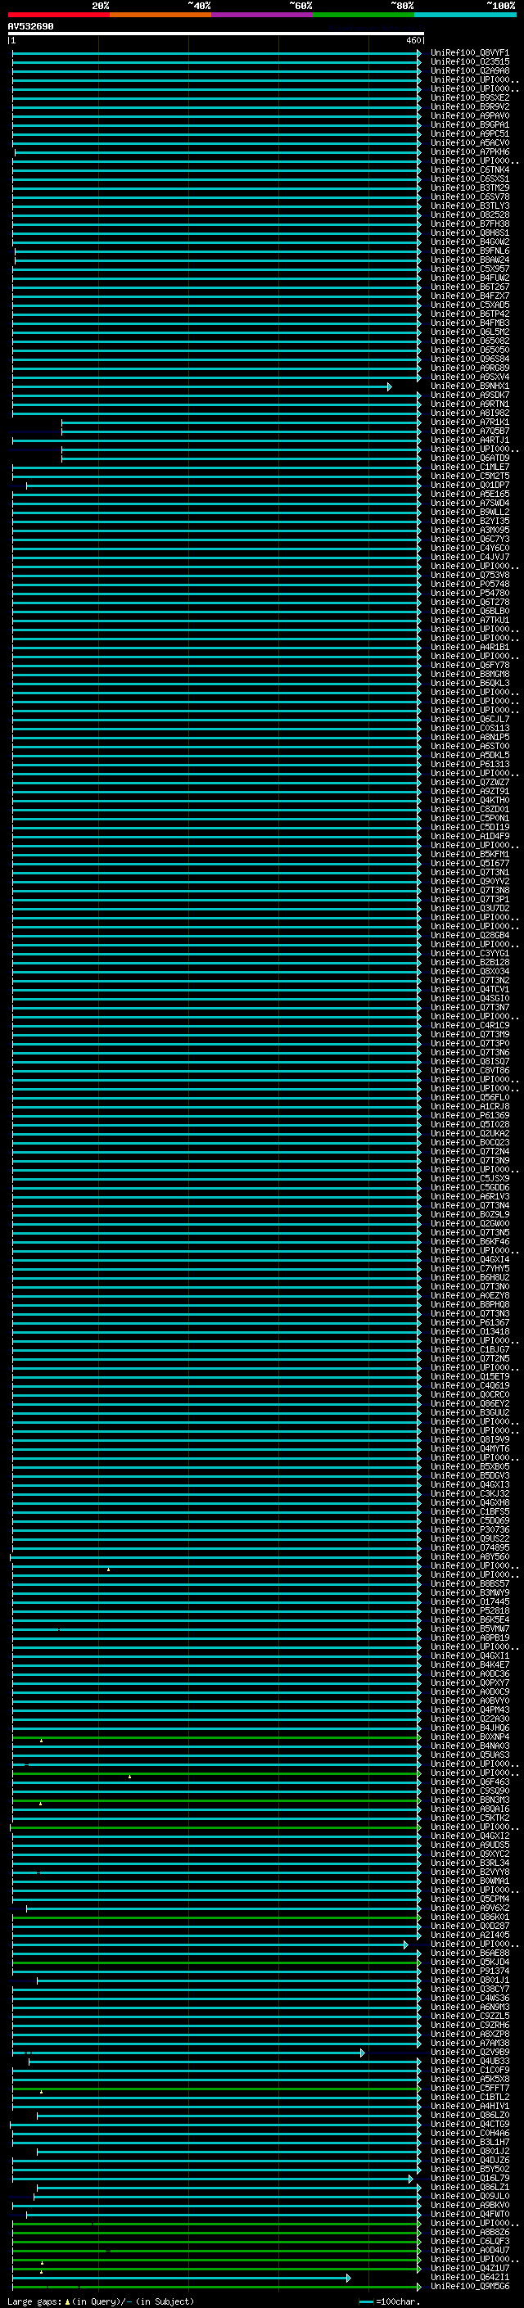Click the UniRef100_Q2V9B9 label
Image resolution: width=524 pixels, height=2308 pixels.
coord(469,2052)
